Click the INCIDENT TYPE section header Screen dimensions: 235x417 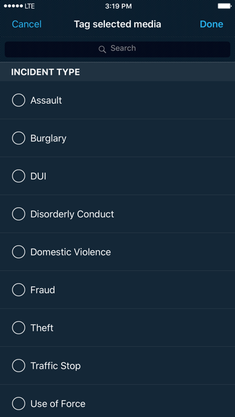click(x=117, y=72)
